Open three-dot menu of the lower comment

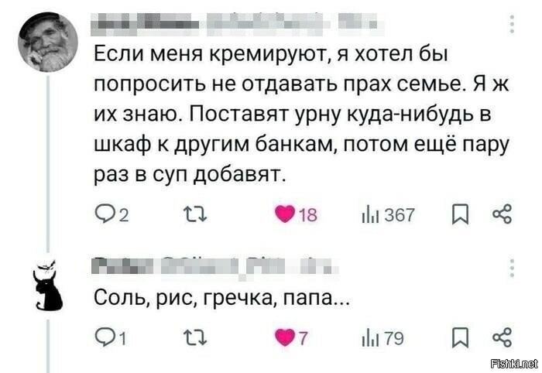(512, 267)
